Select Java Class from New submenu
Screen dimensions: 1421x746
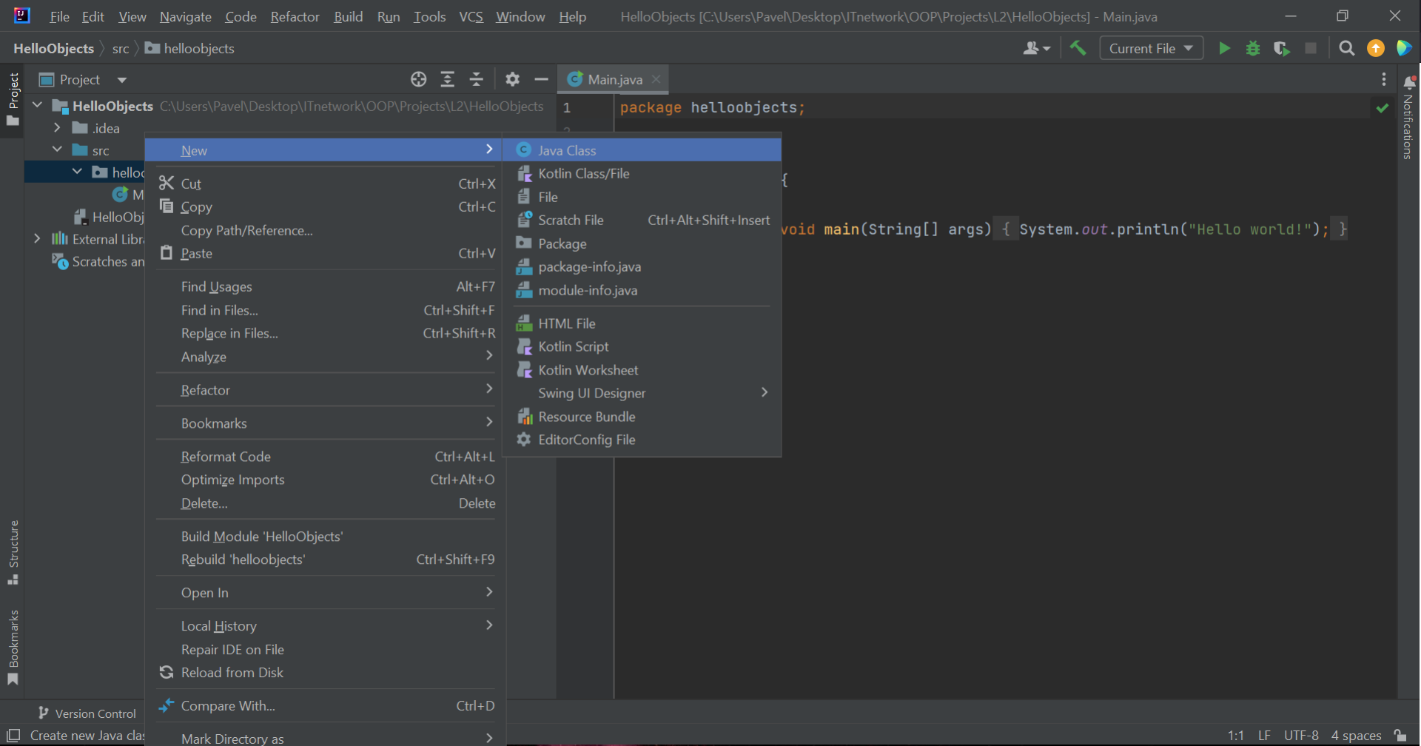click(567, 150)
